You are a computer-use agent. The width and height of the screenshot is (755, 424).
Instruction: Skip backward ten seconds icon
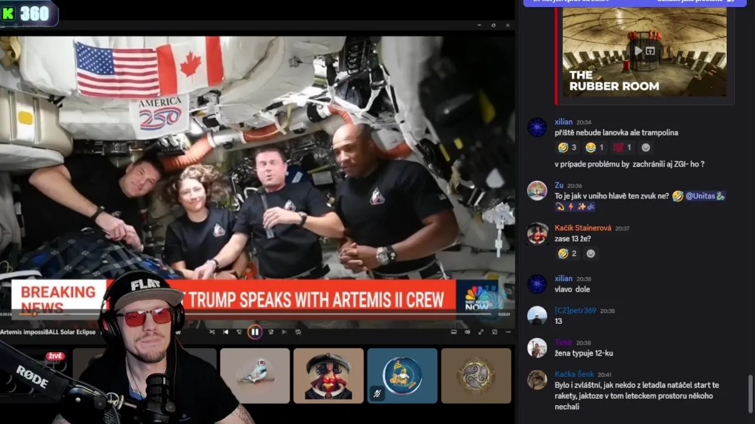[239, 332]
